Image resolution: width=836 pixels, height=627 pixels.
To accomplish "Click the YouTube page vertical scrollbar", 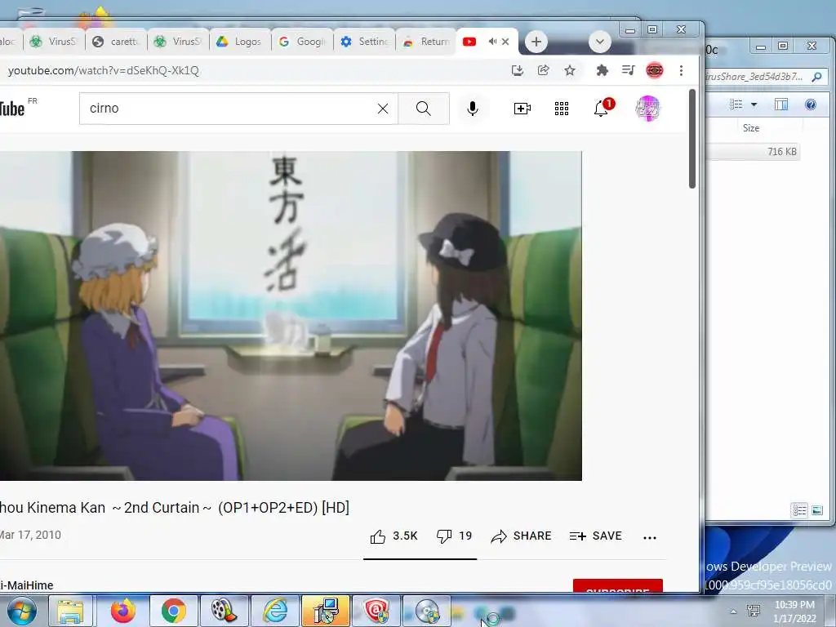I will (x=692, y=139).
